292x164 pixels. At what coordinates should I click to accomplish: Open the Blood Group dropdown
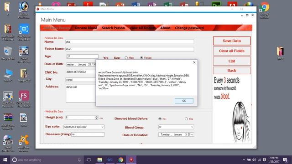point(192,127)
